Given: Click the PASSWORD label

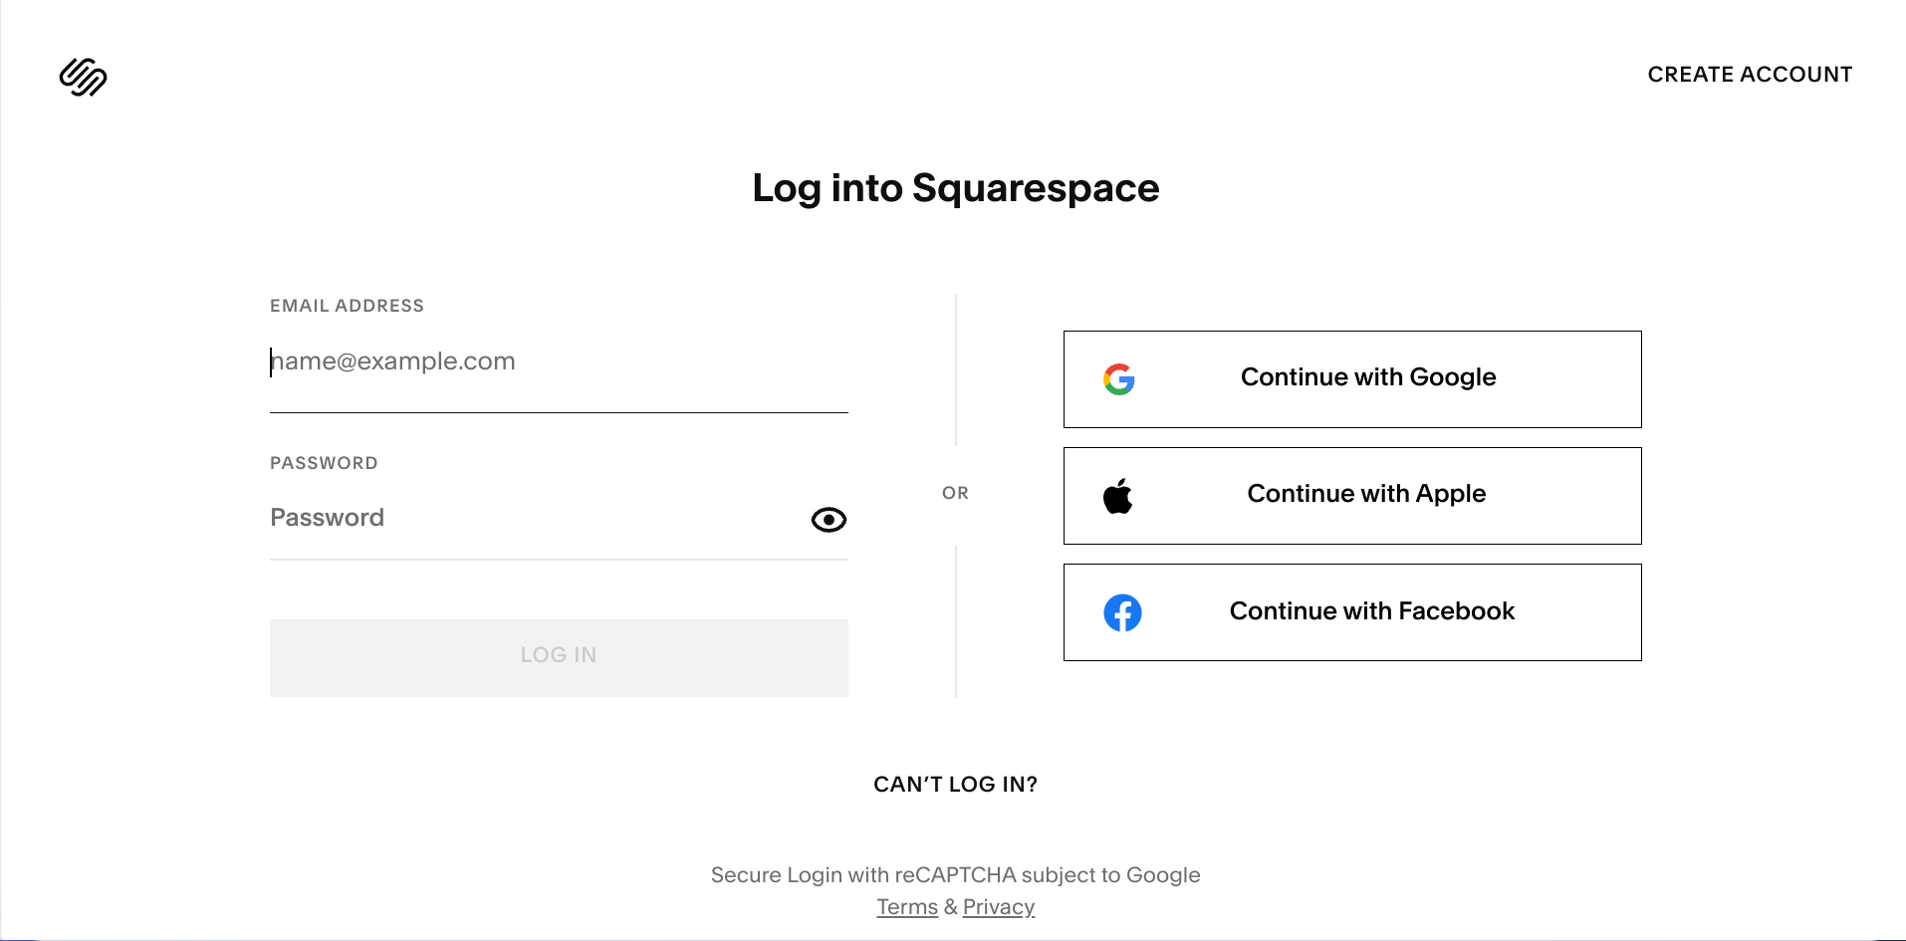Looking at the screenshot, I should click(x=324, y=462).
